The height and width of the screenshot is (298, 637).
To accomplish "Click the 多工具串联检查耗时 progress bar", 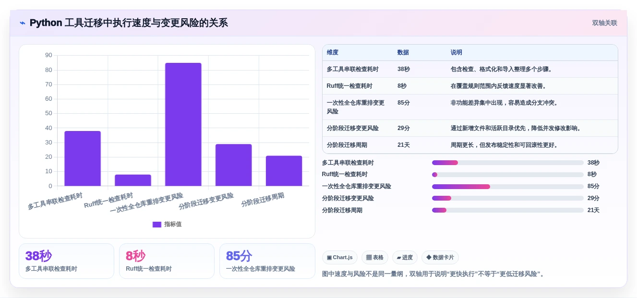I will tap(508, 163).
